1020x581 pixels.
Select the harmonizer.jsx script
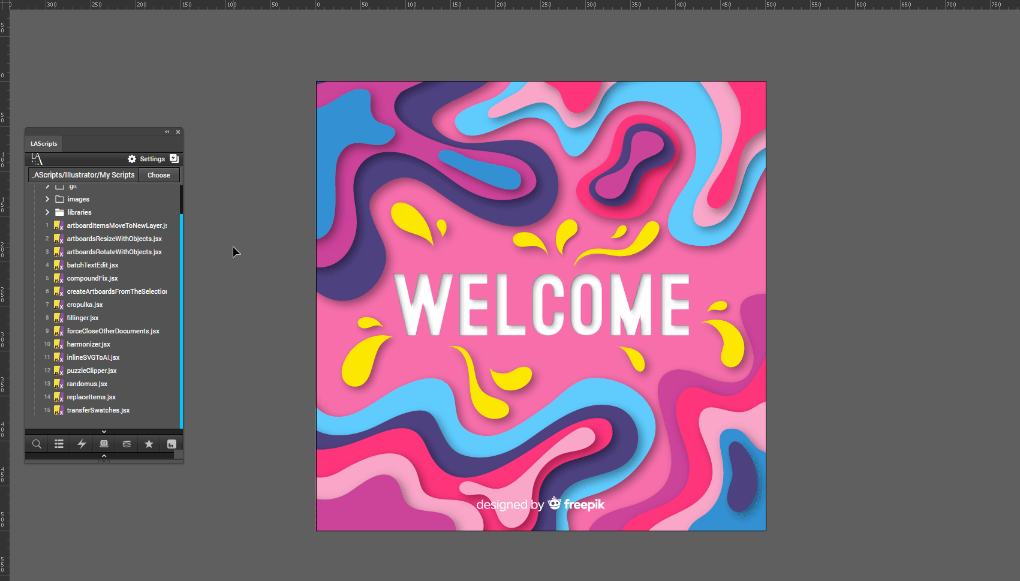89,344
